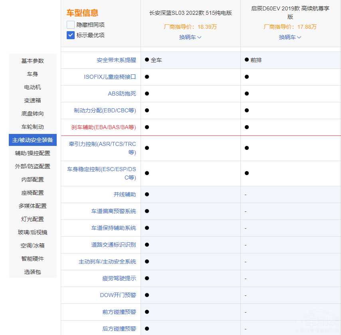
Task: Open 换辆车 dropdown for 启辰D60EV
Action: pyautogui.click(x=290, y=37)
